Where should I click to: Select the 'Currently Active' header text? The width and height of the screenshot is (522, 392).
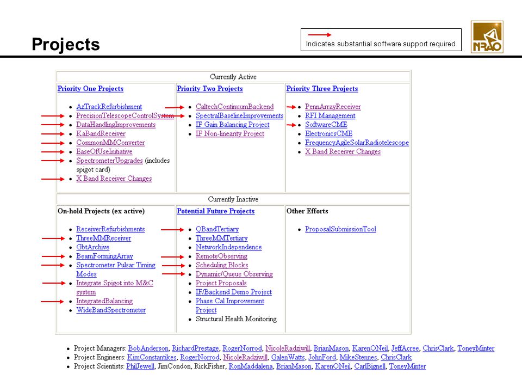pyautogui.click(x=233, y=77)
